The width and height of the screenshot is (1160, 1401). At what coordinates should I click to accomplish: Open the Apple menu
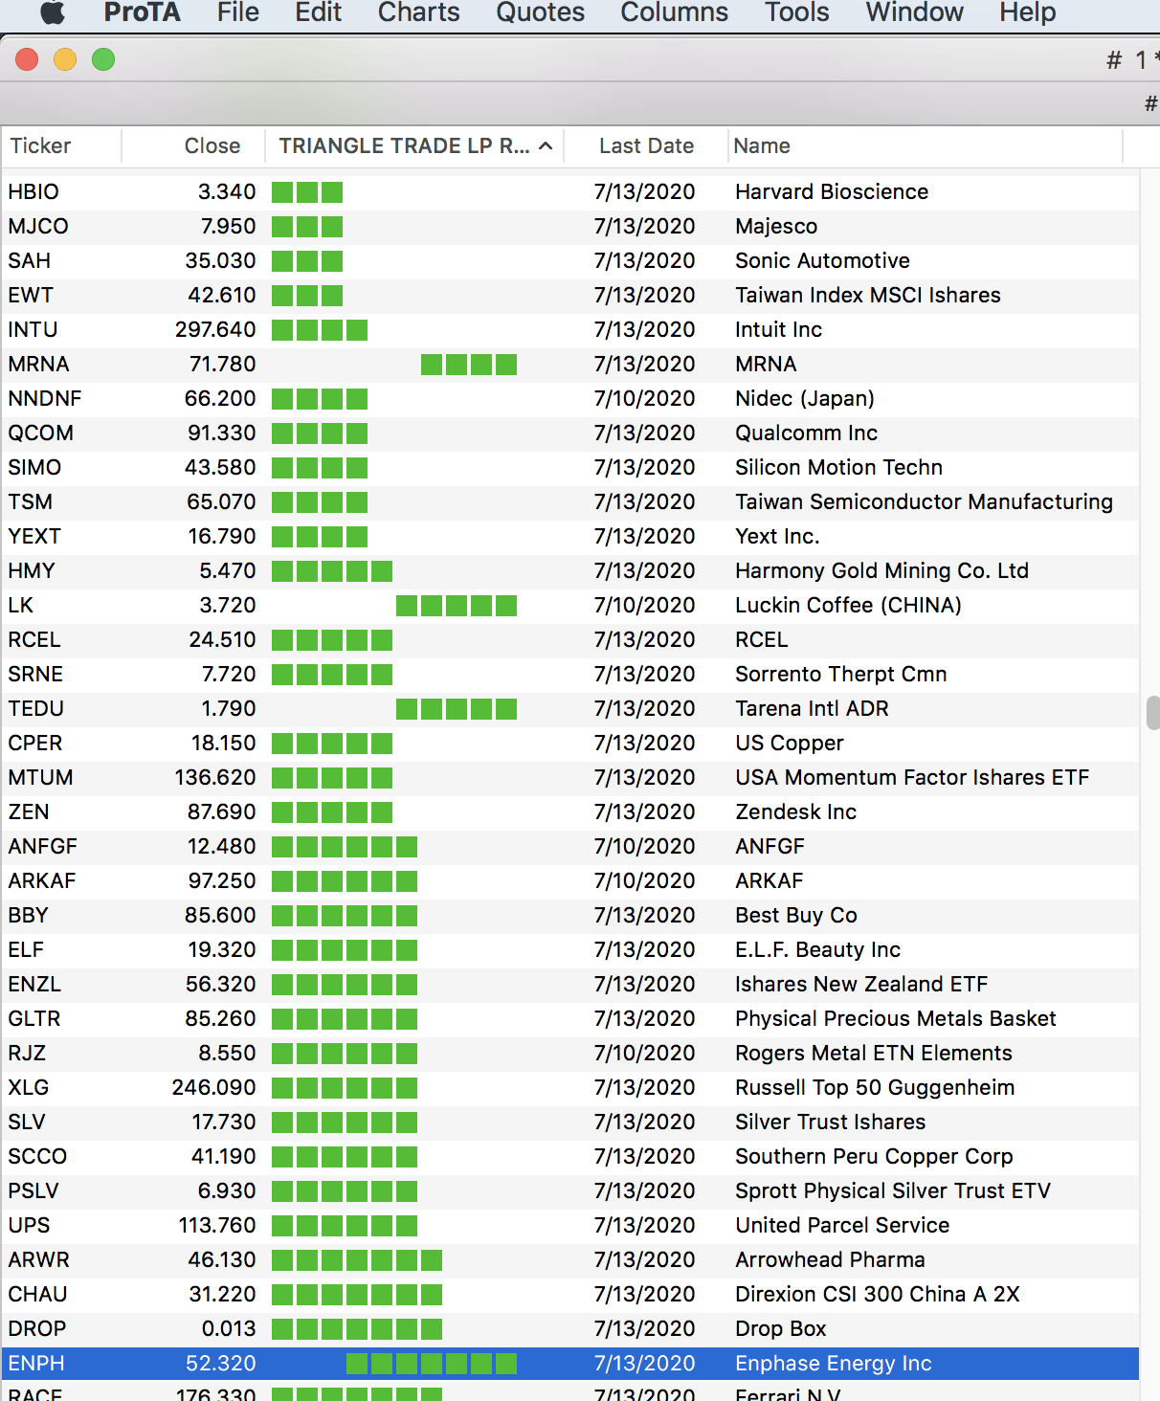click(x=53, y=12)
